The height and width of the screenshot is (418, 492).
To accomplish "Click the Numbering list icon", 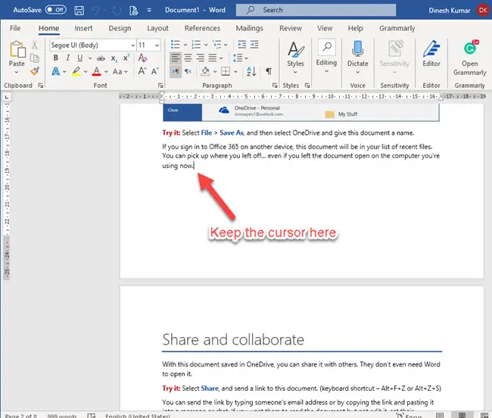I will click(196, 45).
